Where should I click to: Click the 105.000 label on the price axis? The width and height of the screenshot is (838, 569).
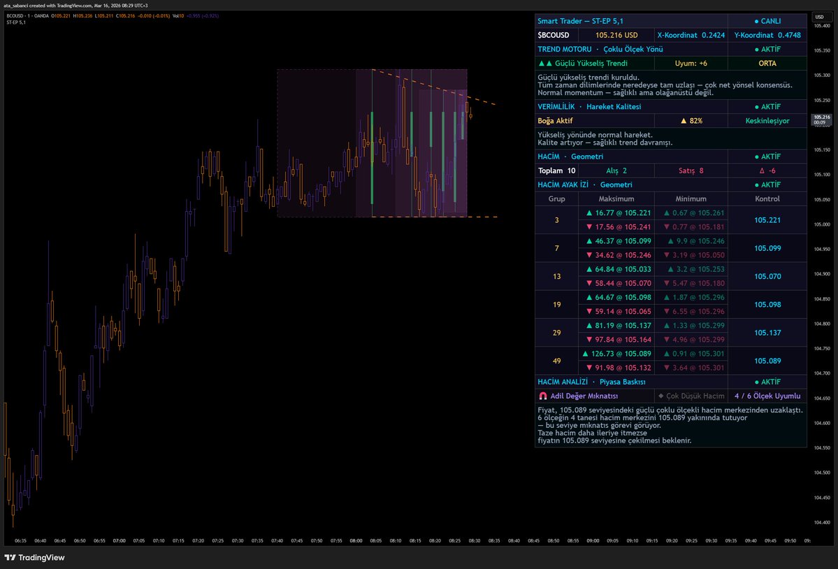point(822,224)
